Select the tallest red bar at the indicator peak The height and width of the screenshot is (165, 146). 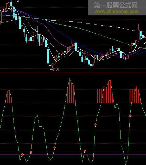click(x=70, y=91)
